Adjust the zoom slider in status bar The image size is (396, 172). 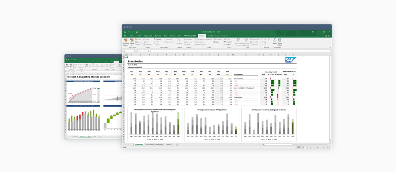click(317, 147)
